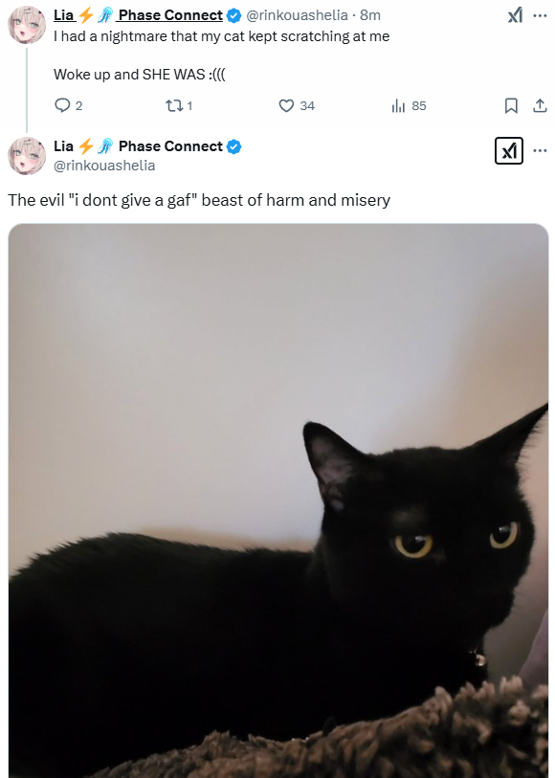555x778 pixels.
Task: Bookmark the first tweet
Action: tap(511, 105)
